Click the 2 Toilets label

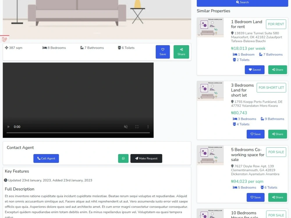pyautogui.click(x=241, y=60)
